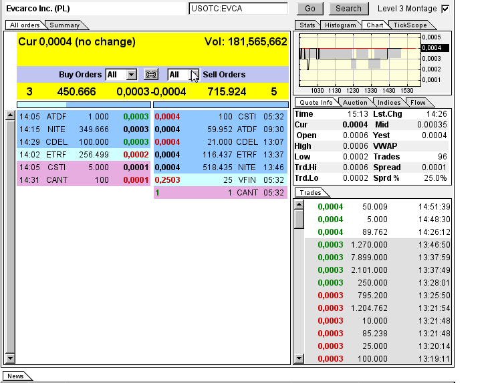Toggle the Level 3 Montage checkbox
Viewport: 498px width, 383px height.
pyautogui.click(x=445, y=9)
